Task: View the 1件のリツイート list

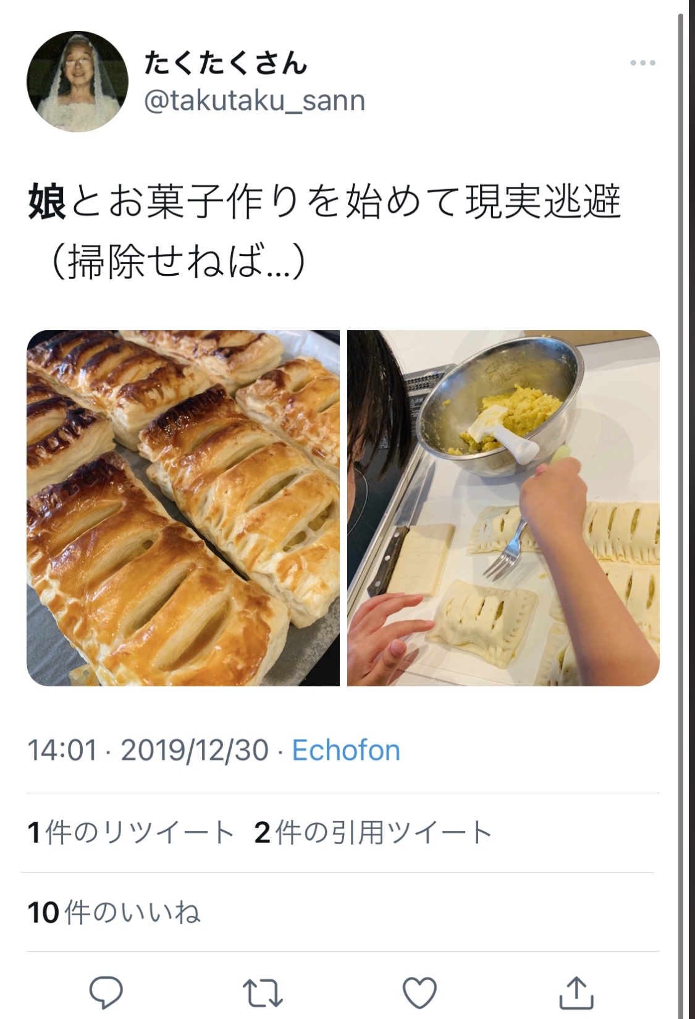Action: click(x=130, y=832)
